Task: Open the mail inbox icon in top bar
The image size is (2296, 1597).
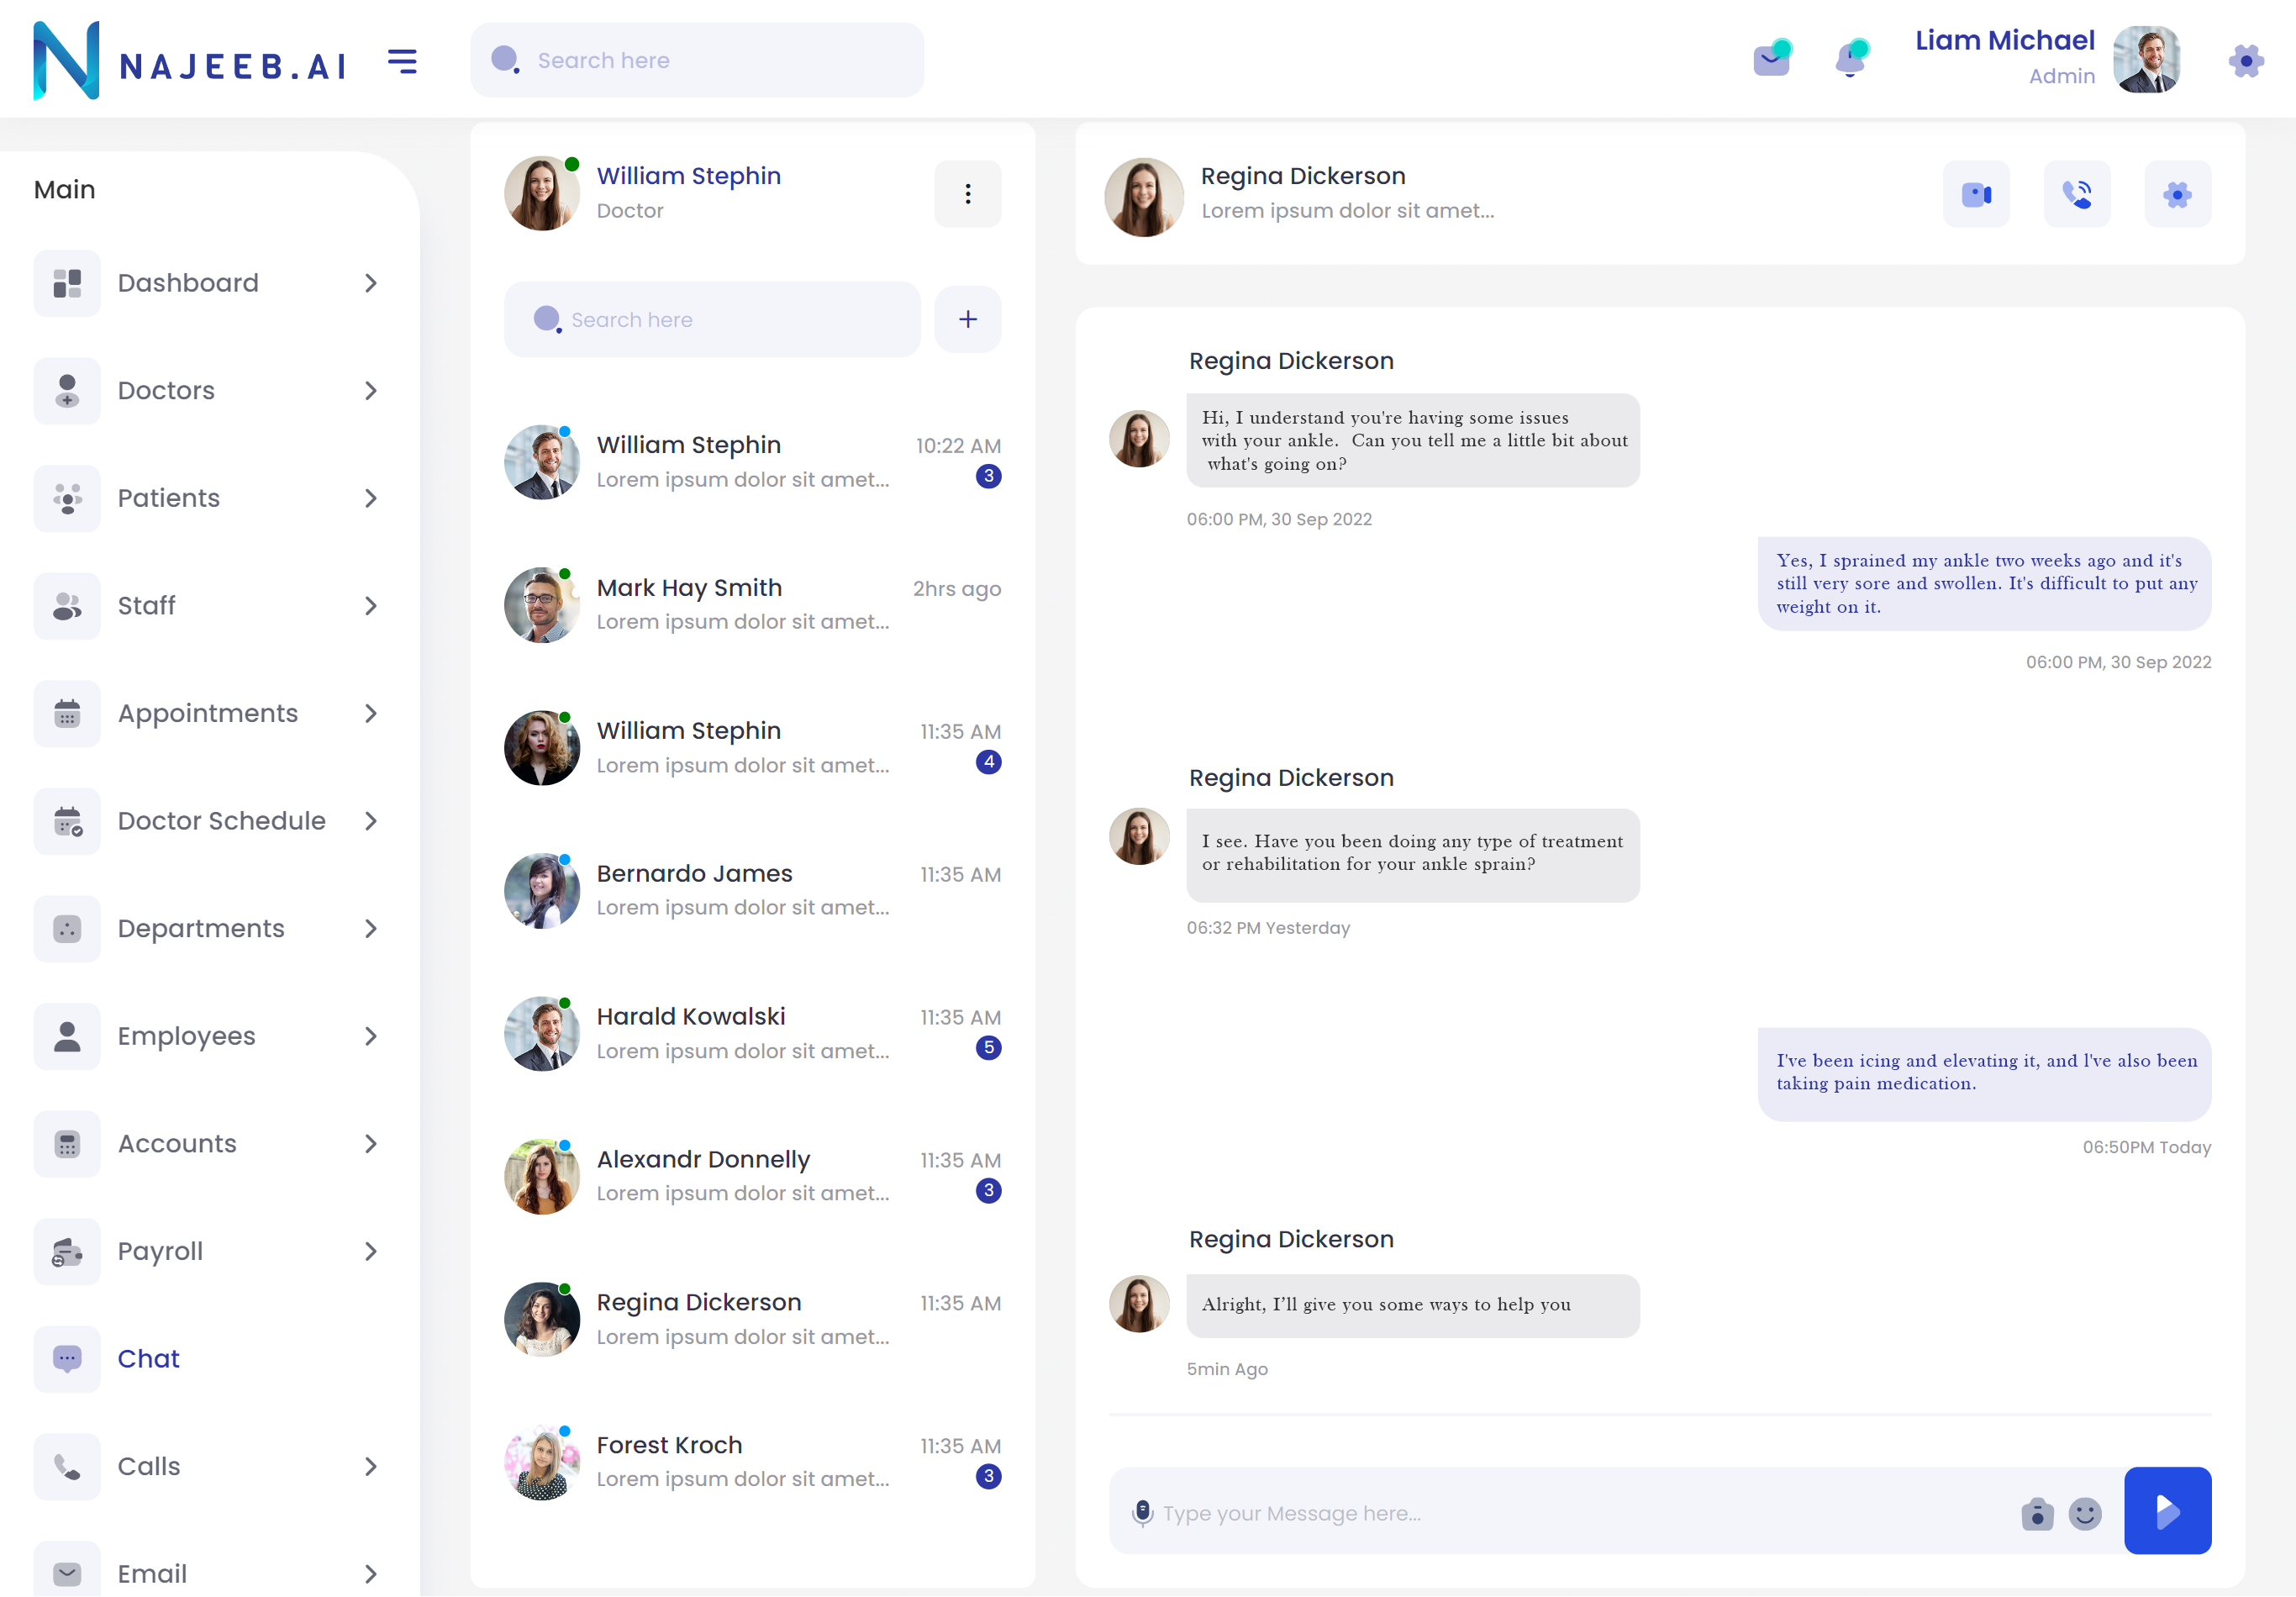Action: coord(1771,60)
